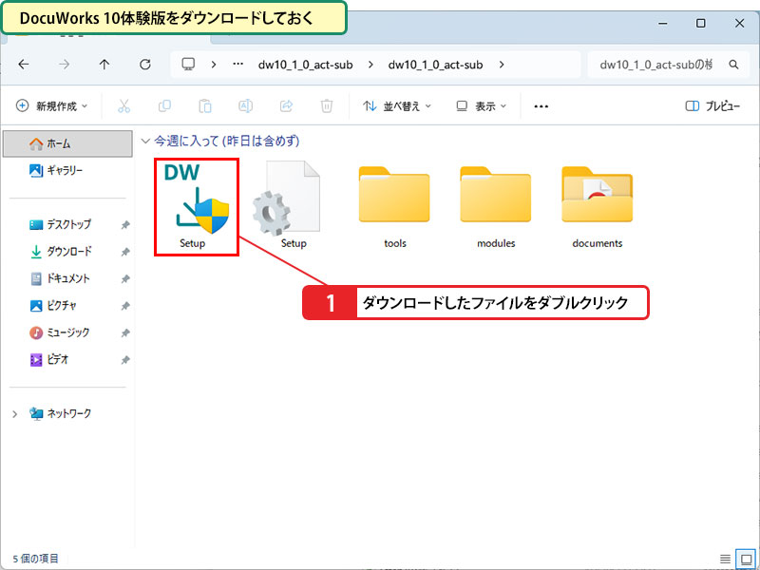Open the See more ellipsis menu in toolbar
This screenshot has width=760, height=570.
pyautogui.click(x=541, y=106)
